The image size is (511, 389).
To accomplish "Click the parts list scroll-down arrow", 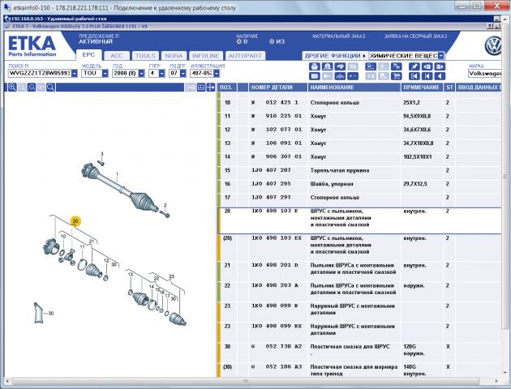I will 505,373.
